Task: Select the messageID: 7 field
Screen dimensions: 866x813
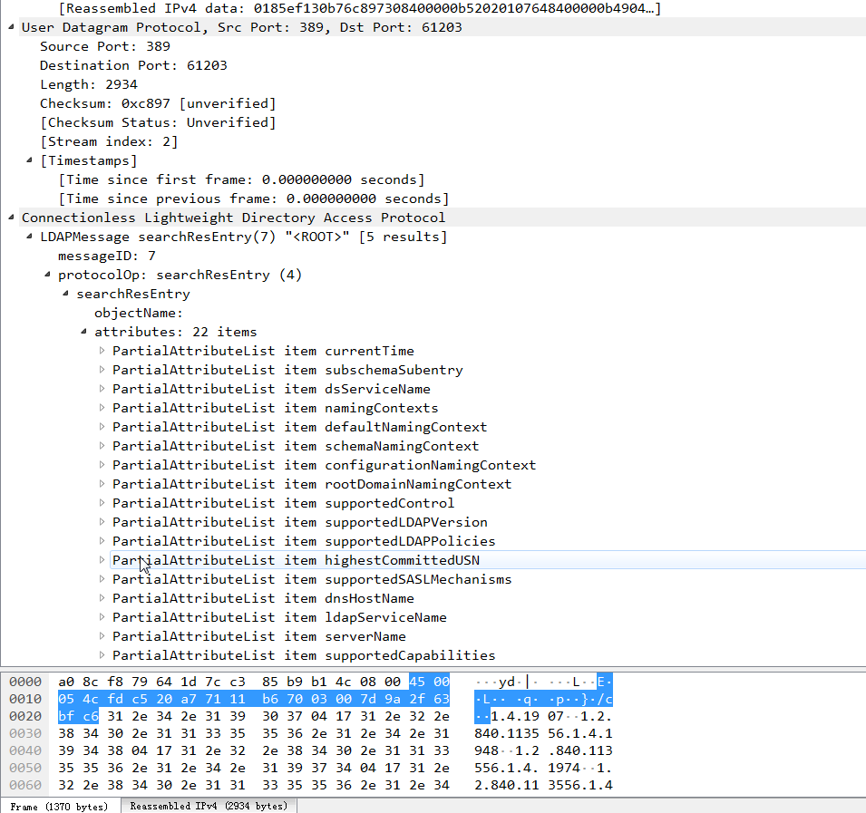Action: pos(109,256)
